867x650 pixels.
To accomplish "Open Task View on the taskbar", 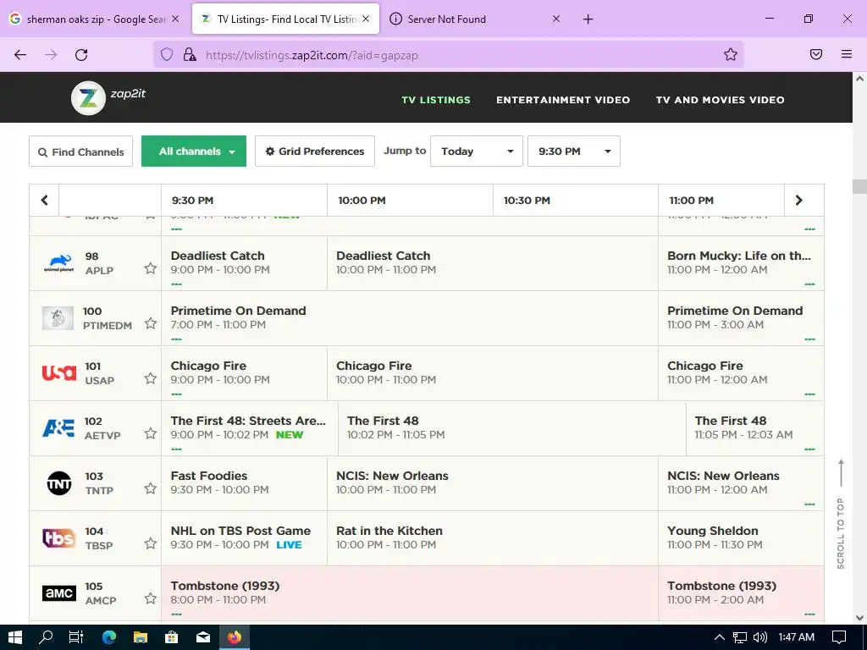I will point(76,637).
